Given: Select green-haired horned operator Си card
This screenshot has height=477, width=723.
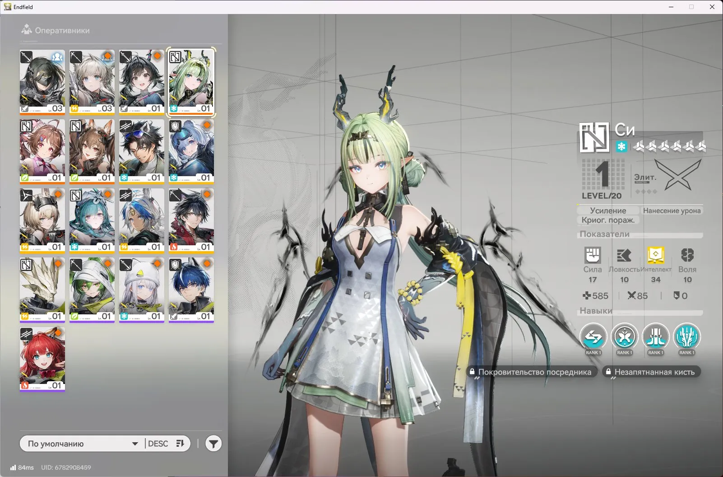Looking at the screenshot, I should [191, 82].
